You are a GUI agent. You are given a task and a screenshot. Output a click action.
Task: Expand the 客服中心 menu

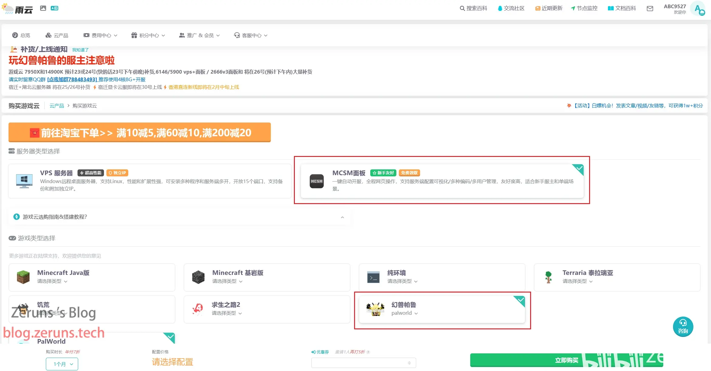[251, 35]
